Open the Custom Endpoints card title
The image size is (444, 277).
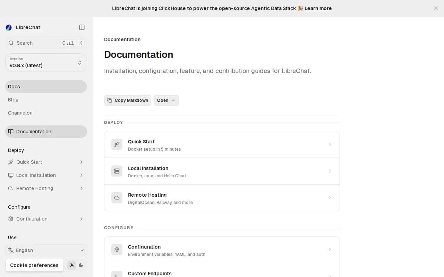150,274
